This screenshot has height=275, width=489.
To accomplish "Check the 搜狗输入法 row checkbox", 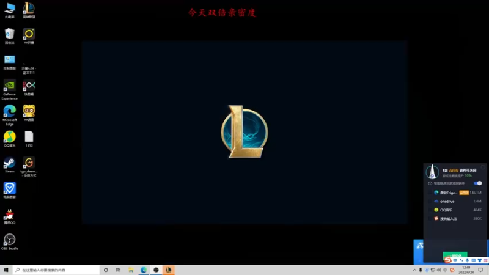I will [430, 219].
